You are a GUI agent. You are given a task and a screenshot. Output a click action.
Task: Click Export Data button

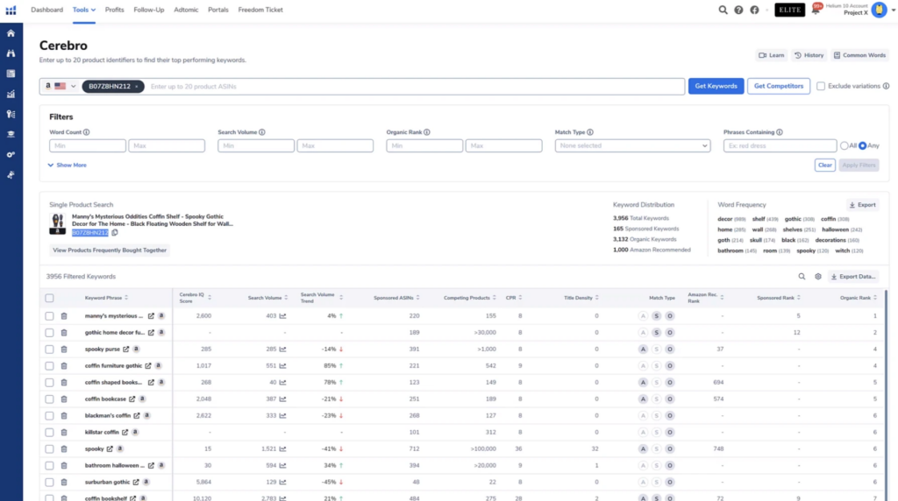pos(853,276)
